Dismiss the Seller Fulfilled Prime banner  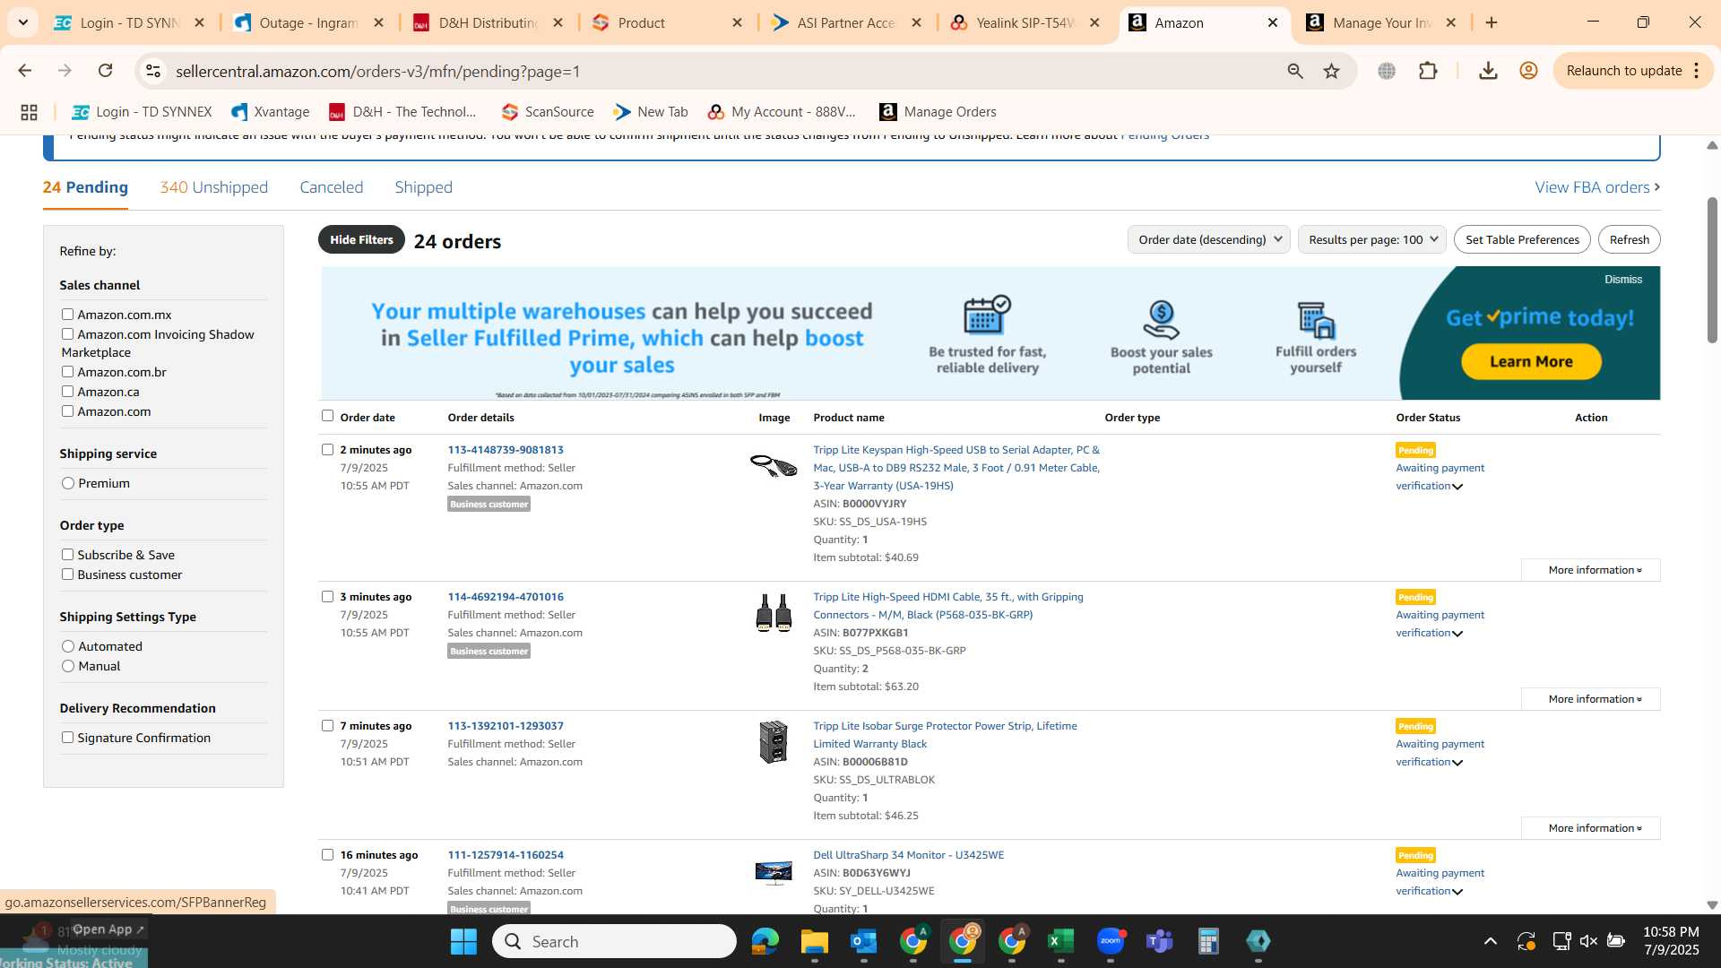click(x=1623, y=280)
